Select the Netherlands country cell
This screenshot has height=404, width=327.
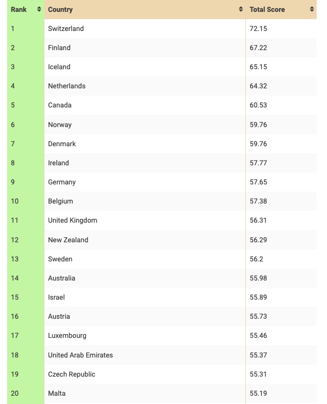145,86
